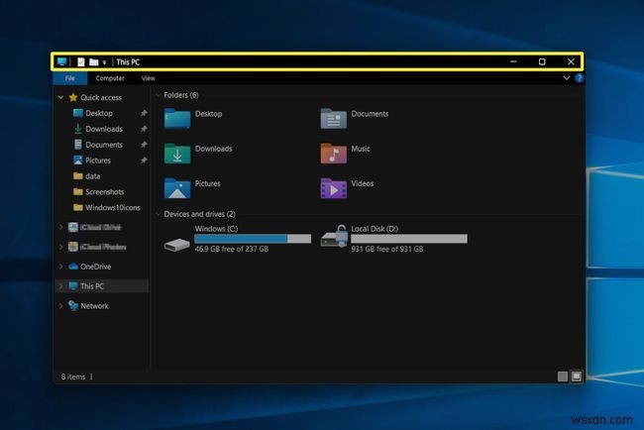Image resolution: width=644 pixels, height=430 pixels.
Task: Expand the Network tree node
Action: [60, 306]
